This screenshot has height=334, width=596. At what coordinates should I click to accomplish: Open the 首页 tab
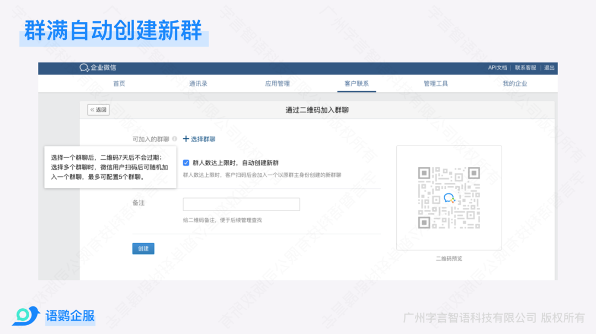tap(119, 84)
